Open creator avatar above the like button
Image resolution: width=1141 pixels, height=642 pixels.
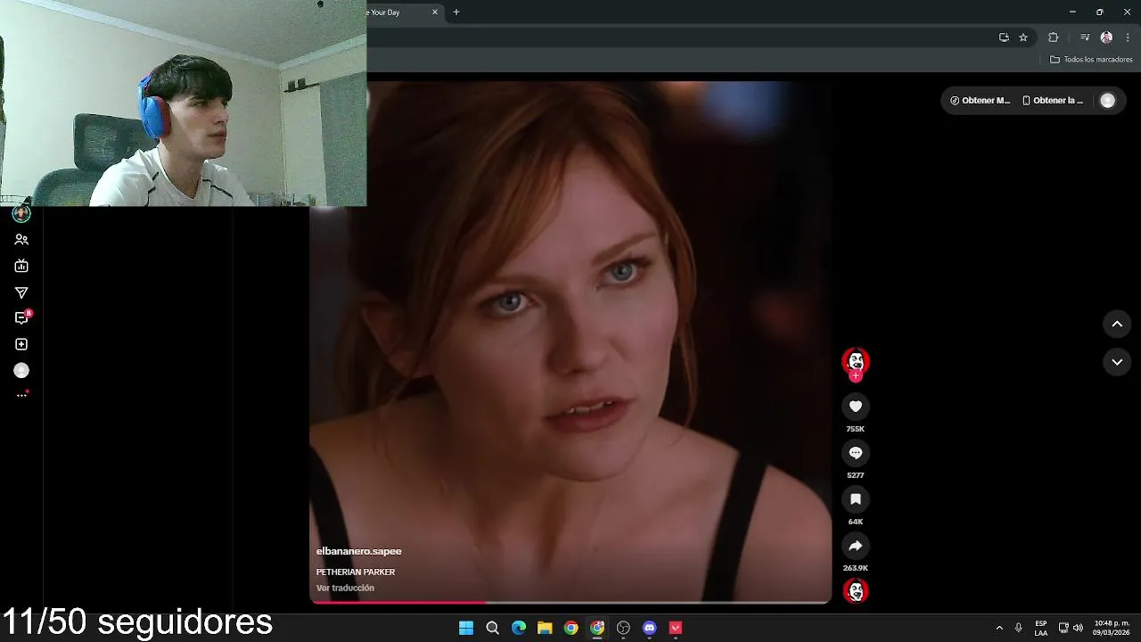pyautogui.click(x=855, y=360)
